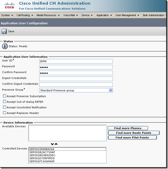Enable Accept Presence Subscription checkbox
This screenshot has height=169, width=168.
click(x=4, y=96)
